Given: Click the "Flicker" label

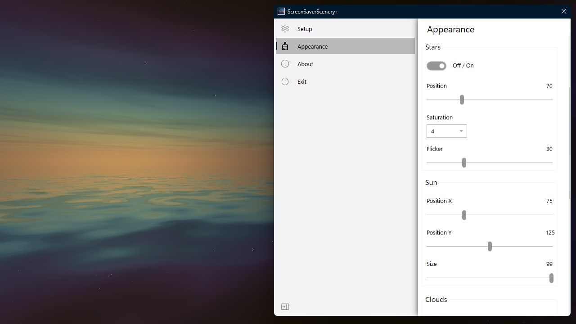Looking at the screenshot, I should pyautogui.click(x=435, y=149).
